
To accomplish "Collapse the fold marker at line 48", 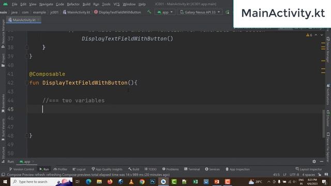I will click(x=27, y=136).
